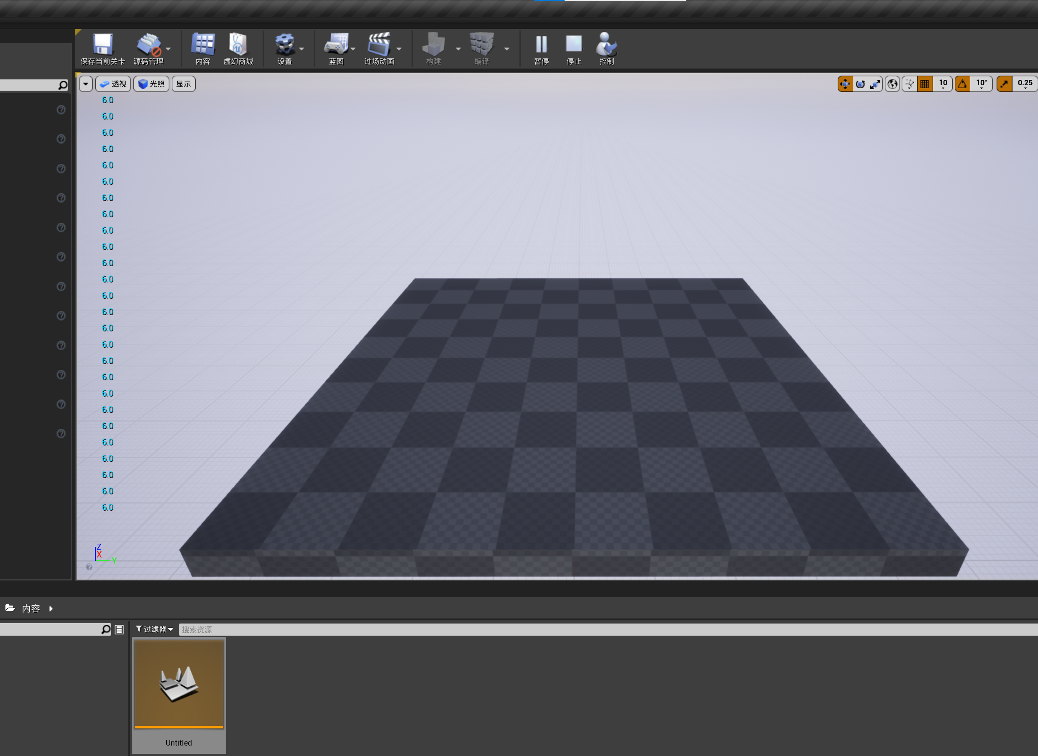Screen dimensions: 1038x756
Task: Click the viewport XYZ axis indicator
Action: 105,553
